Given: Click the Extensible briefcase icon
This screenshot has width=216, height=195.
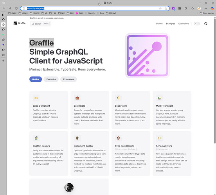Looking at the screenshot, I should click(77, 98).
